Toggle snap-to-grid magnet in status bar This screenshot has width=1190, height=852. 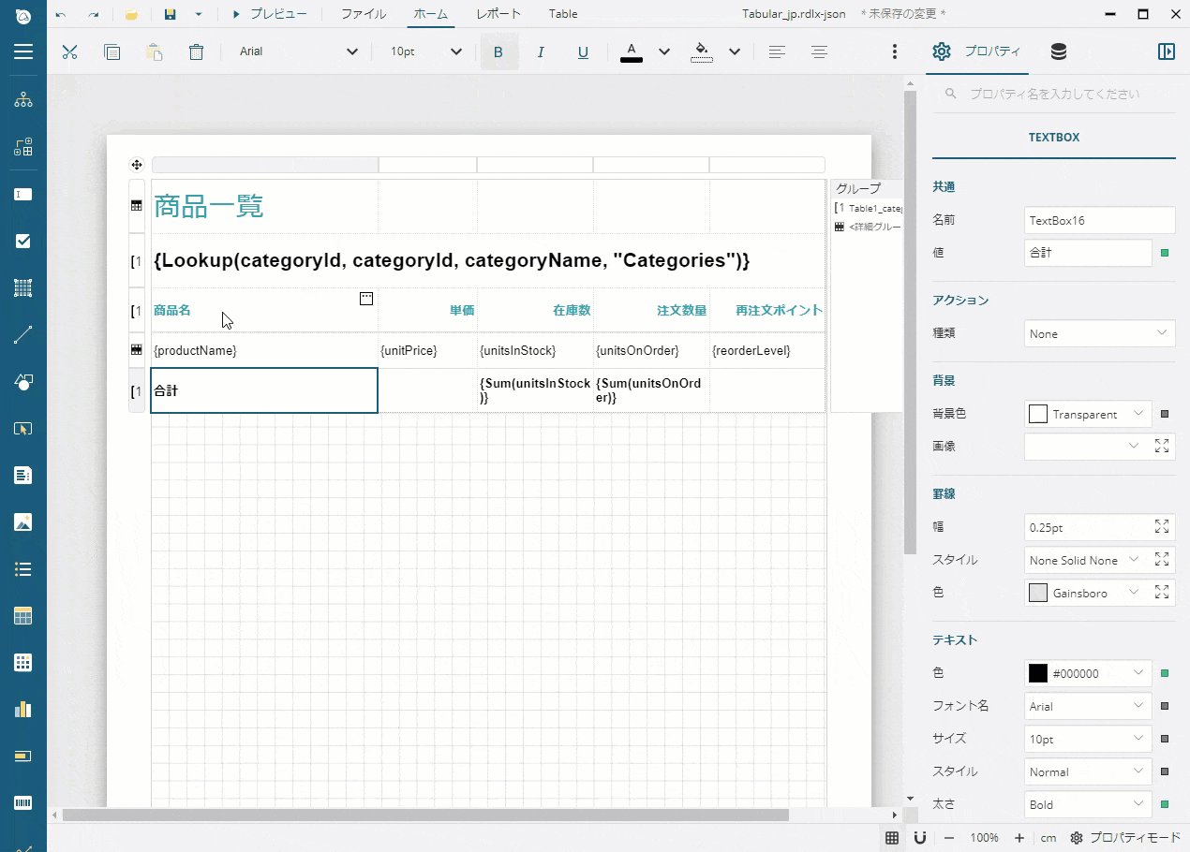tap(920, 838)
